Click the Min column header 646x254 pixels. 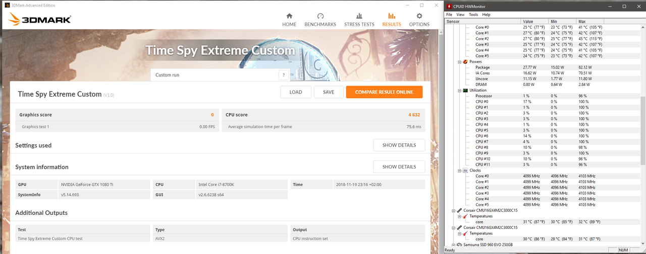[x=562, y=22]
